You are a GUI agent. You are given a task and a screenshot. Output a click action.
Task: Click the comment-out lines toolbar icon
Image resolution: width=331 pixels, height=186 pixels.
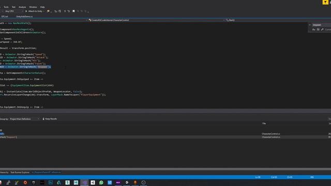coord(65,11)
